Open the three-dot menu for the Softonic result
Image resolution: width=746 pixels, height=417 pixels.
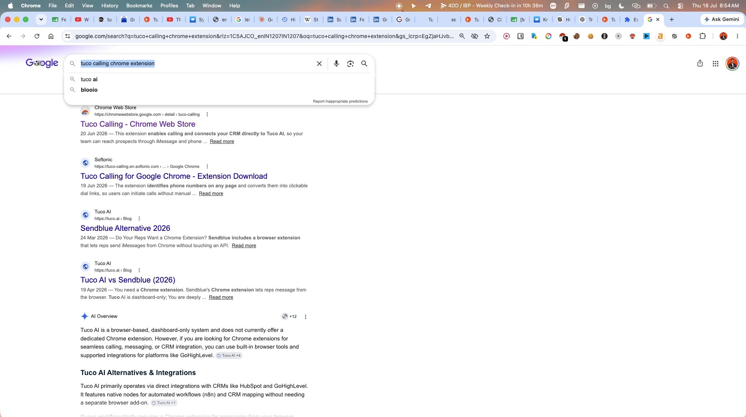[x=207, y=166]
